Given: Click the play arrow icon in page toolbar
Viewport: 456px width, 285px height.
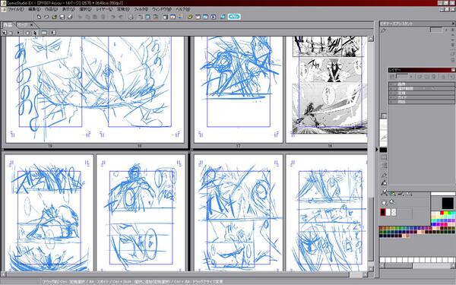Looking at the screenshot, I should 18,33.
